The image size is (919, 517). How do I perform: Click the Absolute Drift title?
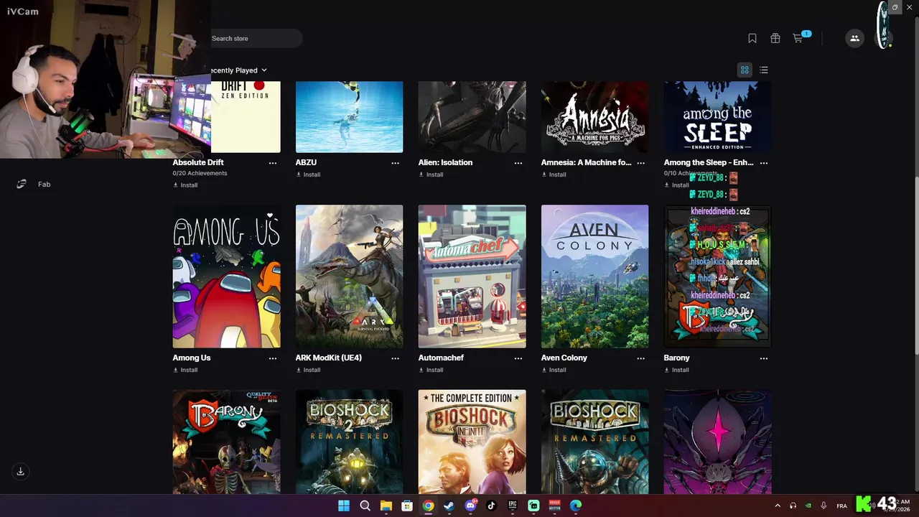click(x=198, y=163)
